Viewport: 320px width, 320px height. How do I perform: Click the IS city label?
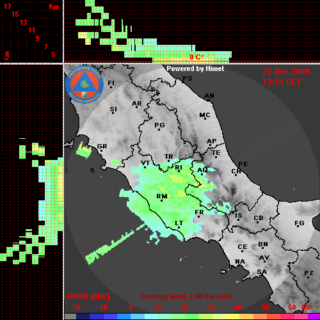[239, 216]
